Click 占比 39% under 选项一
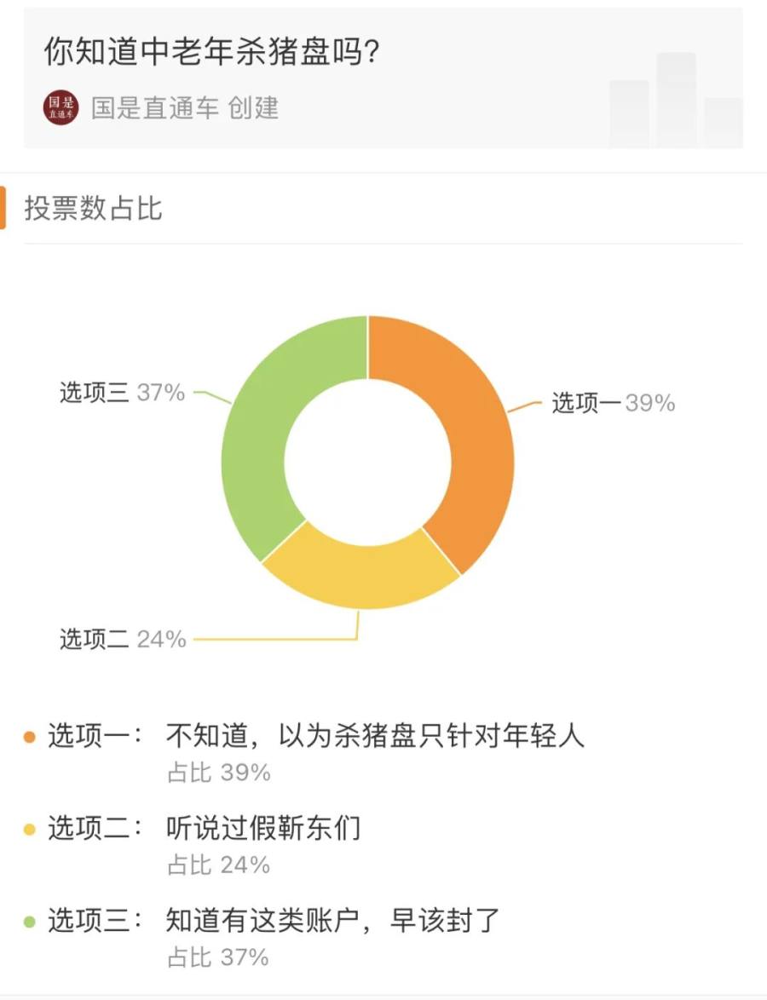This screenshot has width=767, height=1000. click(x=218, y=773)
